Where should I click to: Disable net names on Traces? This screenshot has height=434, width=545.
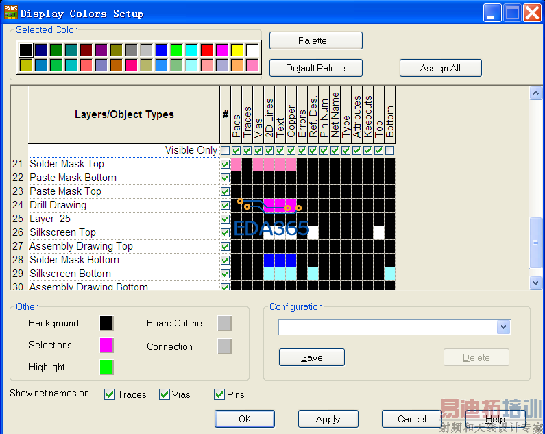110,394
